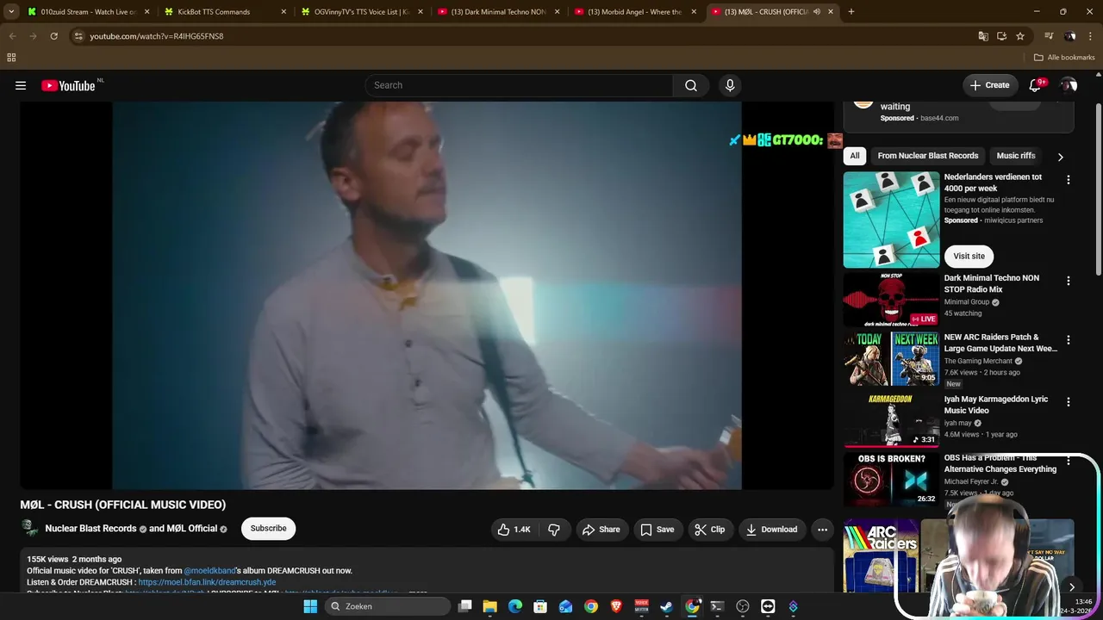Switch to OGVinnyTV's TTS Voice List tab
The width and height of the screenshot is (1103, 620).
pyautogui.click(x=361, y=12)
